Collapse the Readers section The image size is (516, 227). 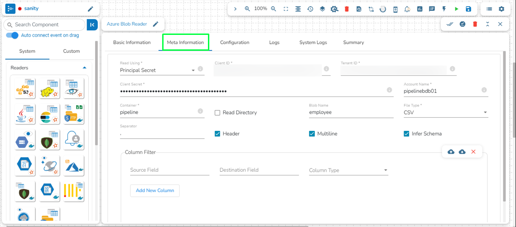[x=84, y=68]
